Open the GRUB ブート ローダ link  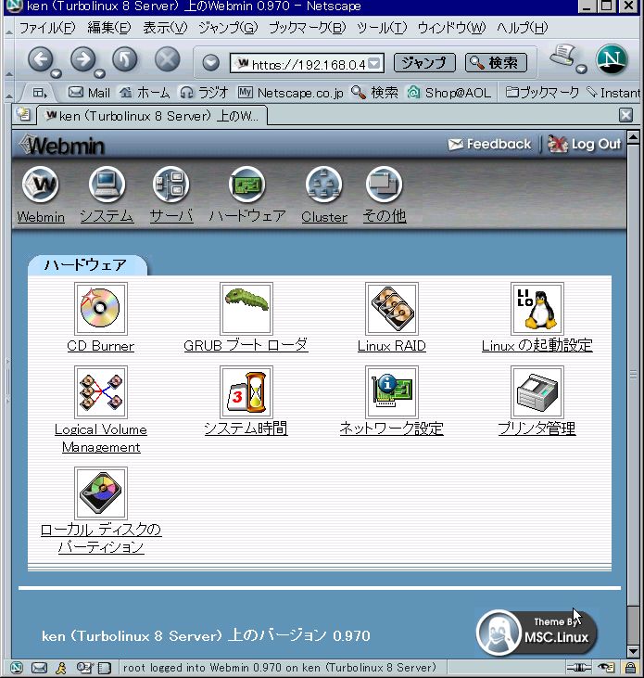click(246, 345)
